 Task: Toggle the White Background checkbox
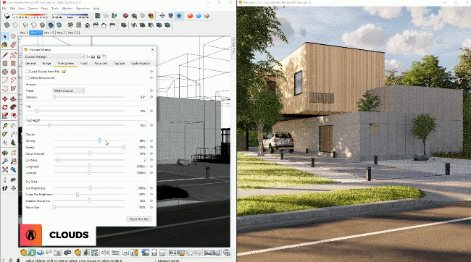point(28,77)
